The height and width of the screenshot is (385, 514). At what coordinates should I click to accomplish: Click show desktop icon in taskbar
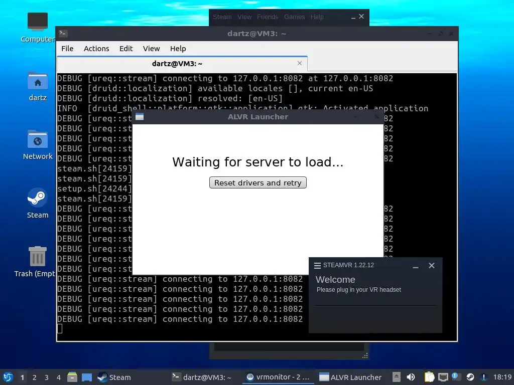point(86,377)
